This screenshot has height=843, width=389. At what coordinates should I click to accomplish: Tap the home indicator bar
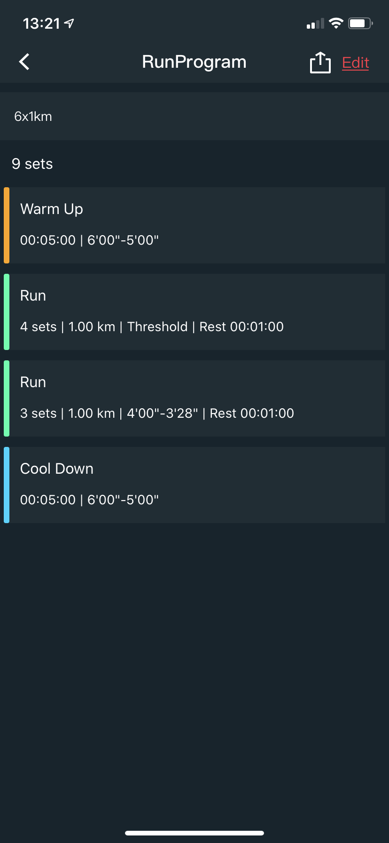pos(194,833)
